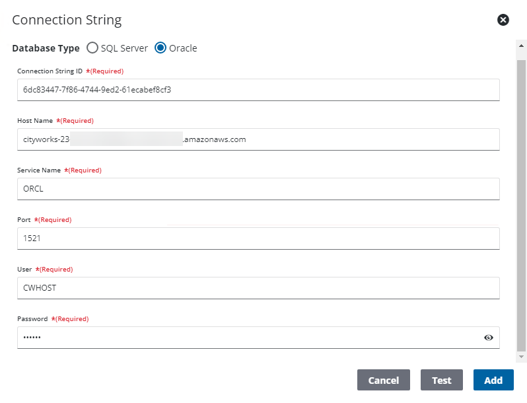Click the scrollbar up arrow
Screen dimensions: 527x403
point(521,44)
